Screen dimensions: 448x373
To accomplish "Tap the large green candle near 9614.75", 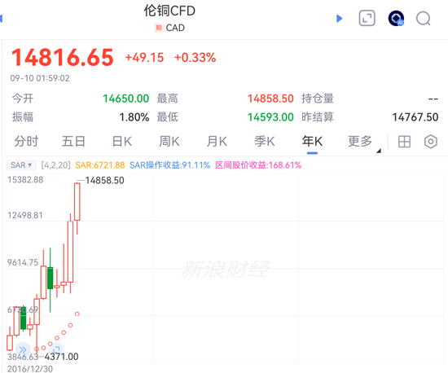I will click(51, 278).
